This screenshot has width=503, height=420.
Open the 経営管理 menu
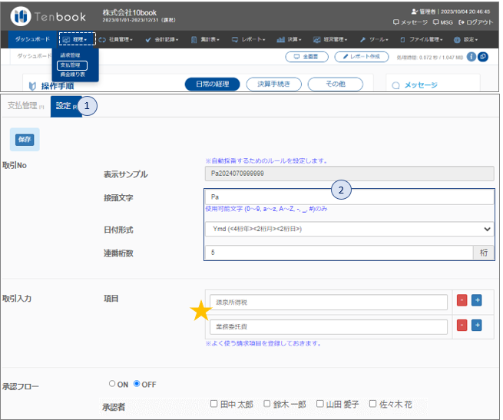click(330, 39)
